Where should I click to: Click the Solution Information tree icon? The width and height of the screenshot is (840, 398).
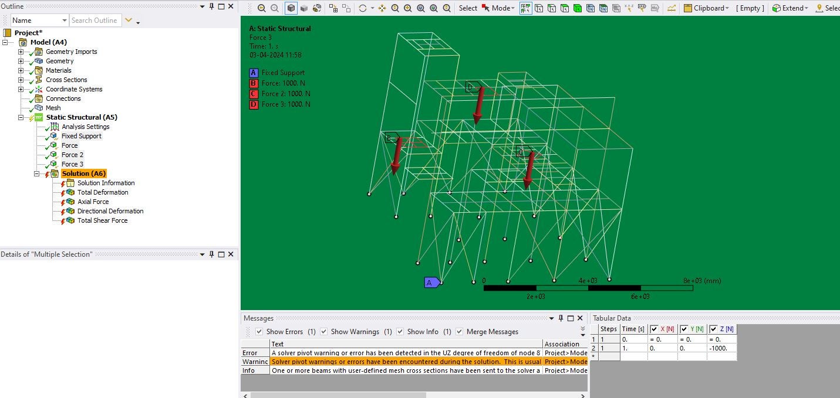(70, 183)
